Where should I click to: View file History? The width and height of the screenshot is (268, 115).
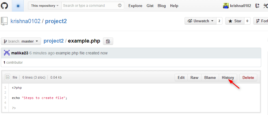[x=228, y=78]
